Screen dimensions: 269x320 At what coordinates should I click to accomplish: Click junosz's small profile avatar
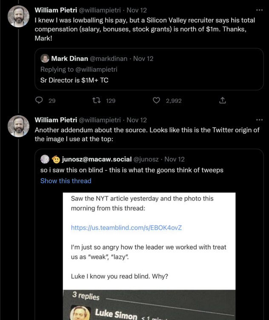(x=45, y=159)
